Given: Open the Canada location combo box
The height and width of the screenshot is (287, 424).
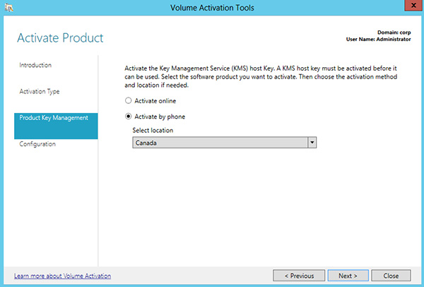Looking at the screenshot, I should [219, 143].
